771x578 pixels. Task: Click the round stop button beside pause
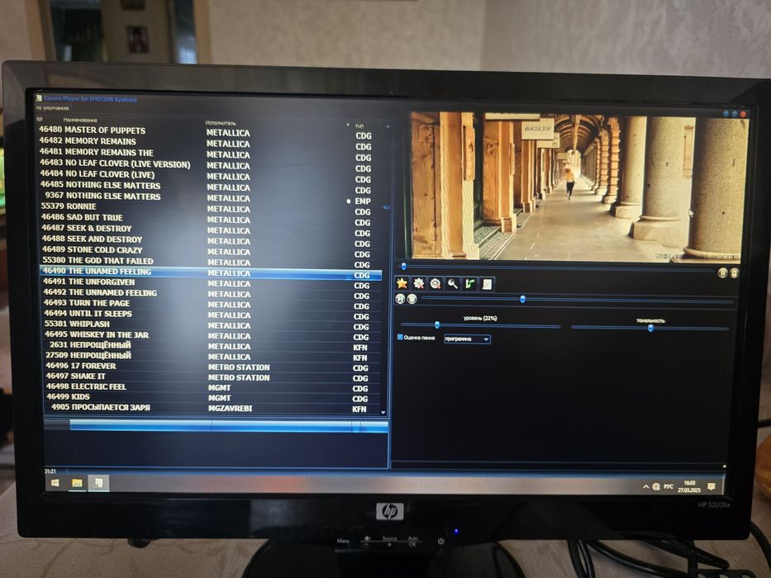734,273
